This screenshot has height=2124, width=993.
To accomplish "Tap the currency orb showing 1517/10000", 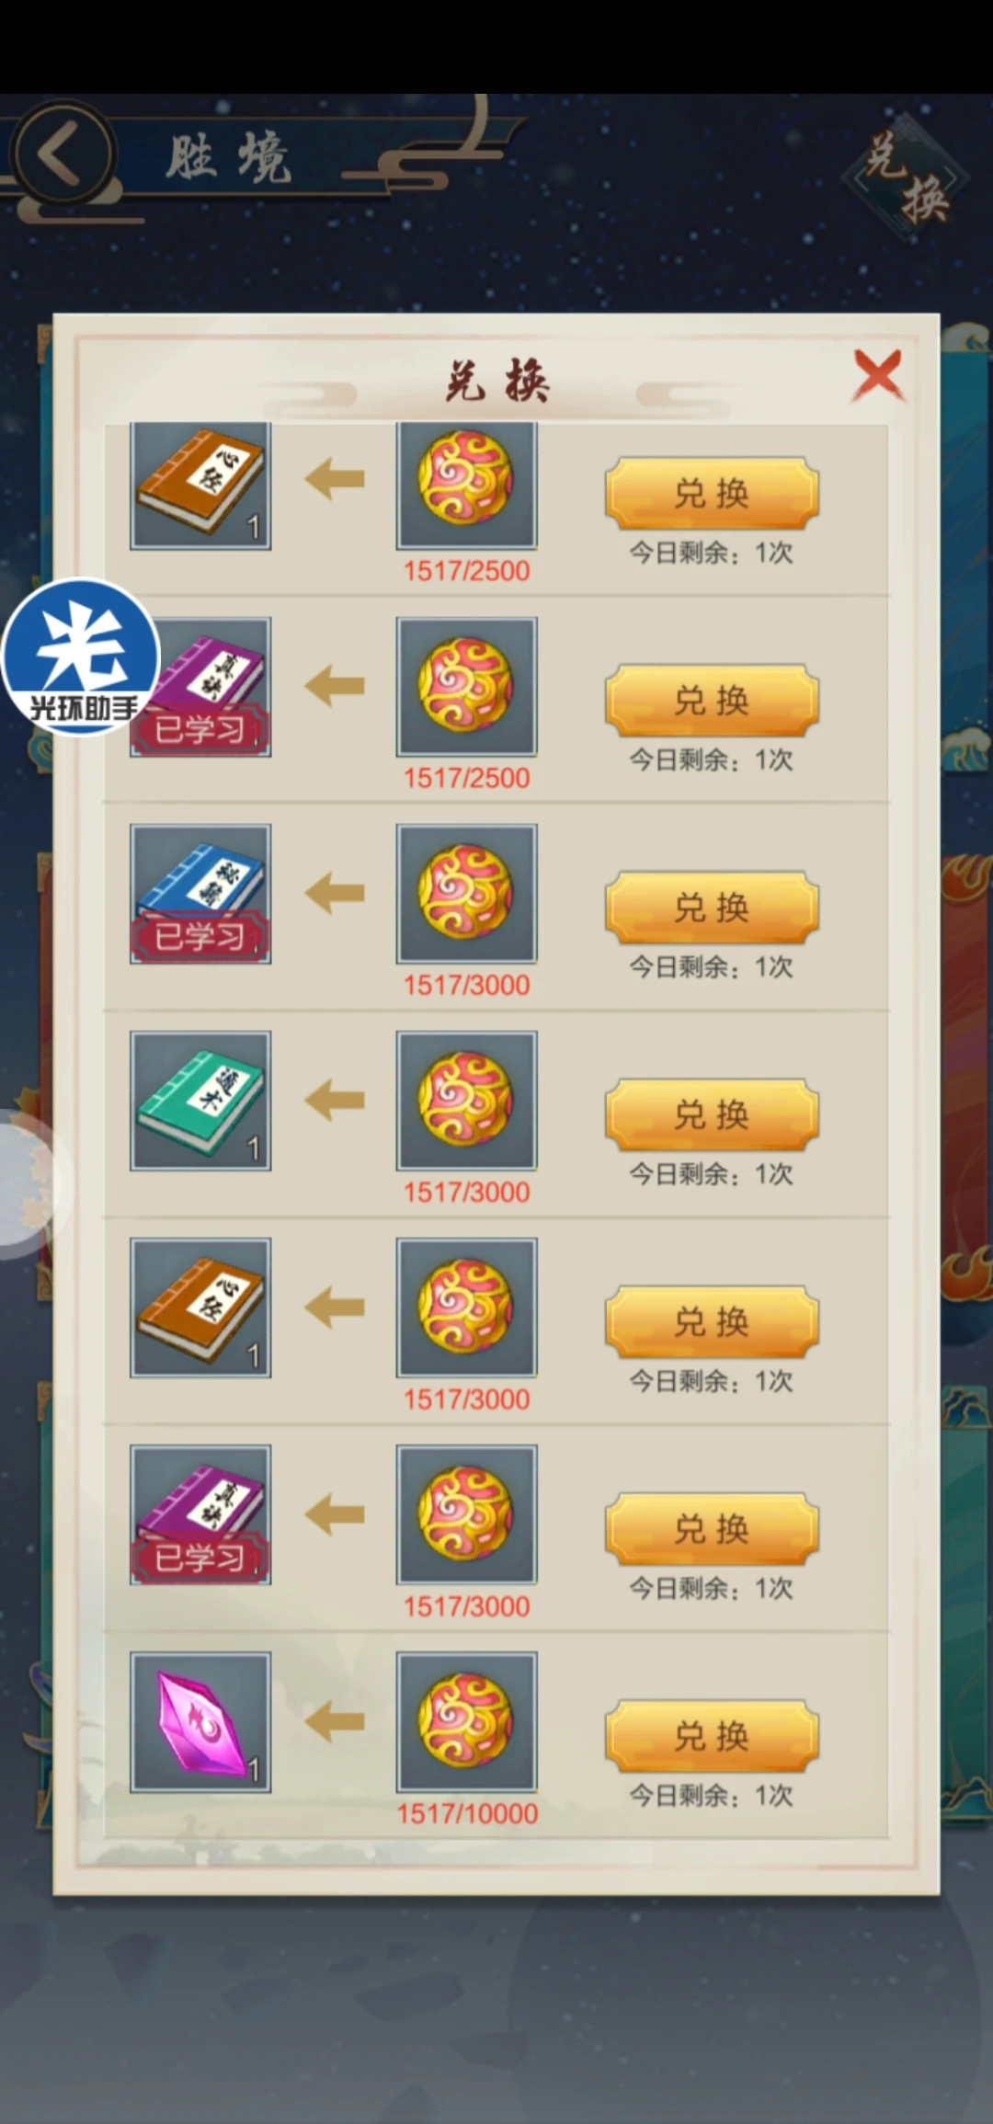I will click(x=466, y=1722).
